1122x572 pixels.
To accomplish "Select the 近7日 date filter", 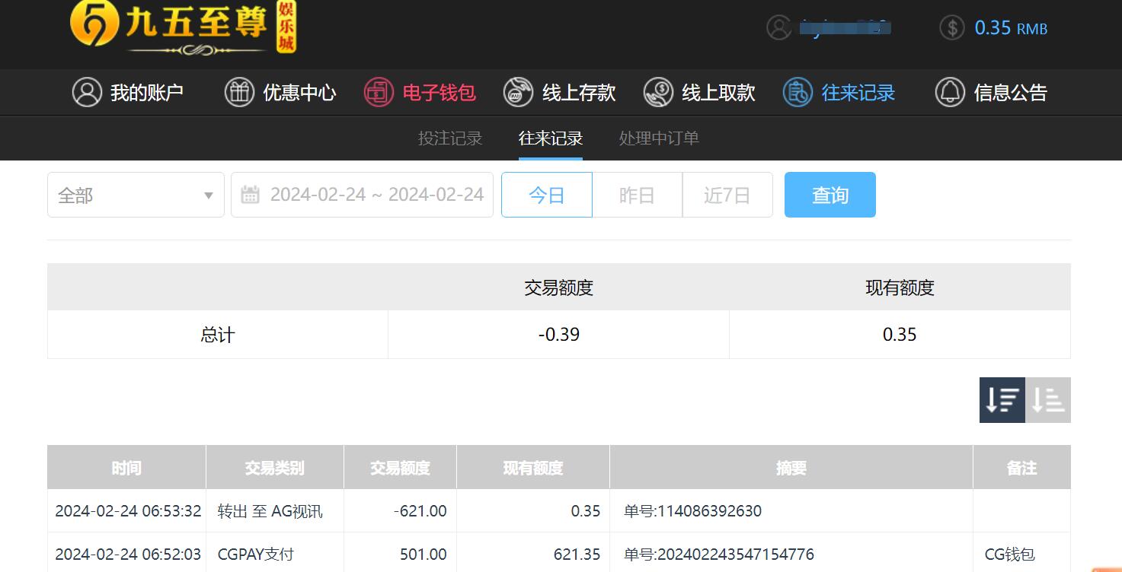I will pos(727,195).
